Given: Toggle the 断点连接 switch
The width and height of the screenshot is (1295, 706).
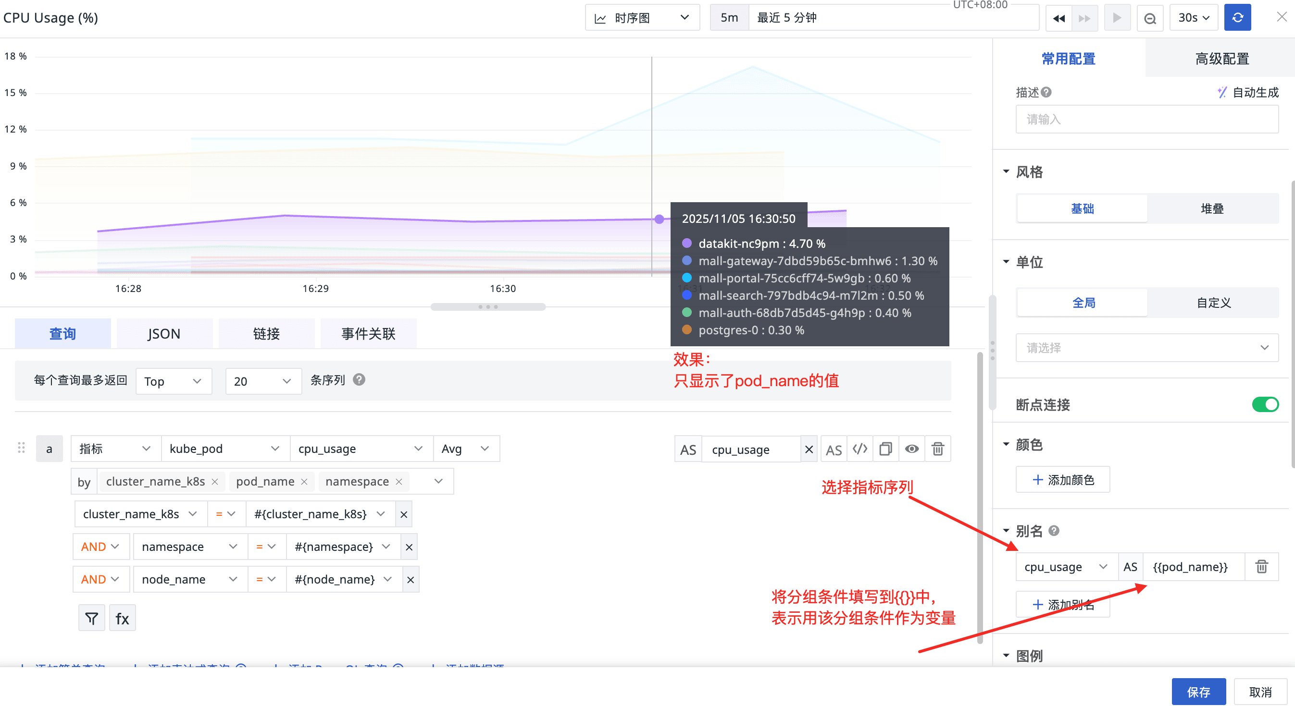Looking at the screenshot, I should pos(1264,404).
